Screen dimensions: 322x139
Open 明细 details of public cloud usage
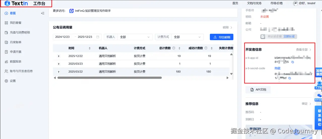click(227, 28)
